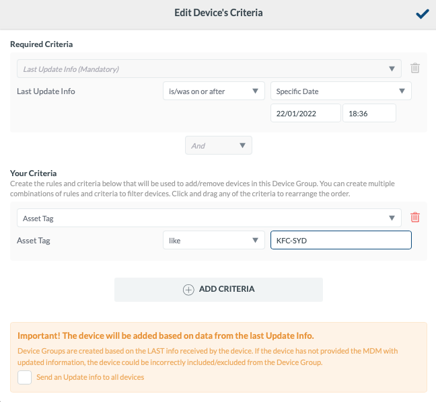Image resolution: width=436 pixels, height=402 pixels.
Task: Open the Last Update Info (Mandatory) dropdown
Action: pos(209,69)
